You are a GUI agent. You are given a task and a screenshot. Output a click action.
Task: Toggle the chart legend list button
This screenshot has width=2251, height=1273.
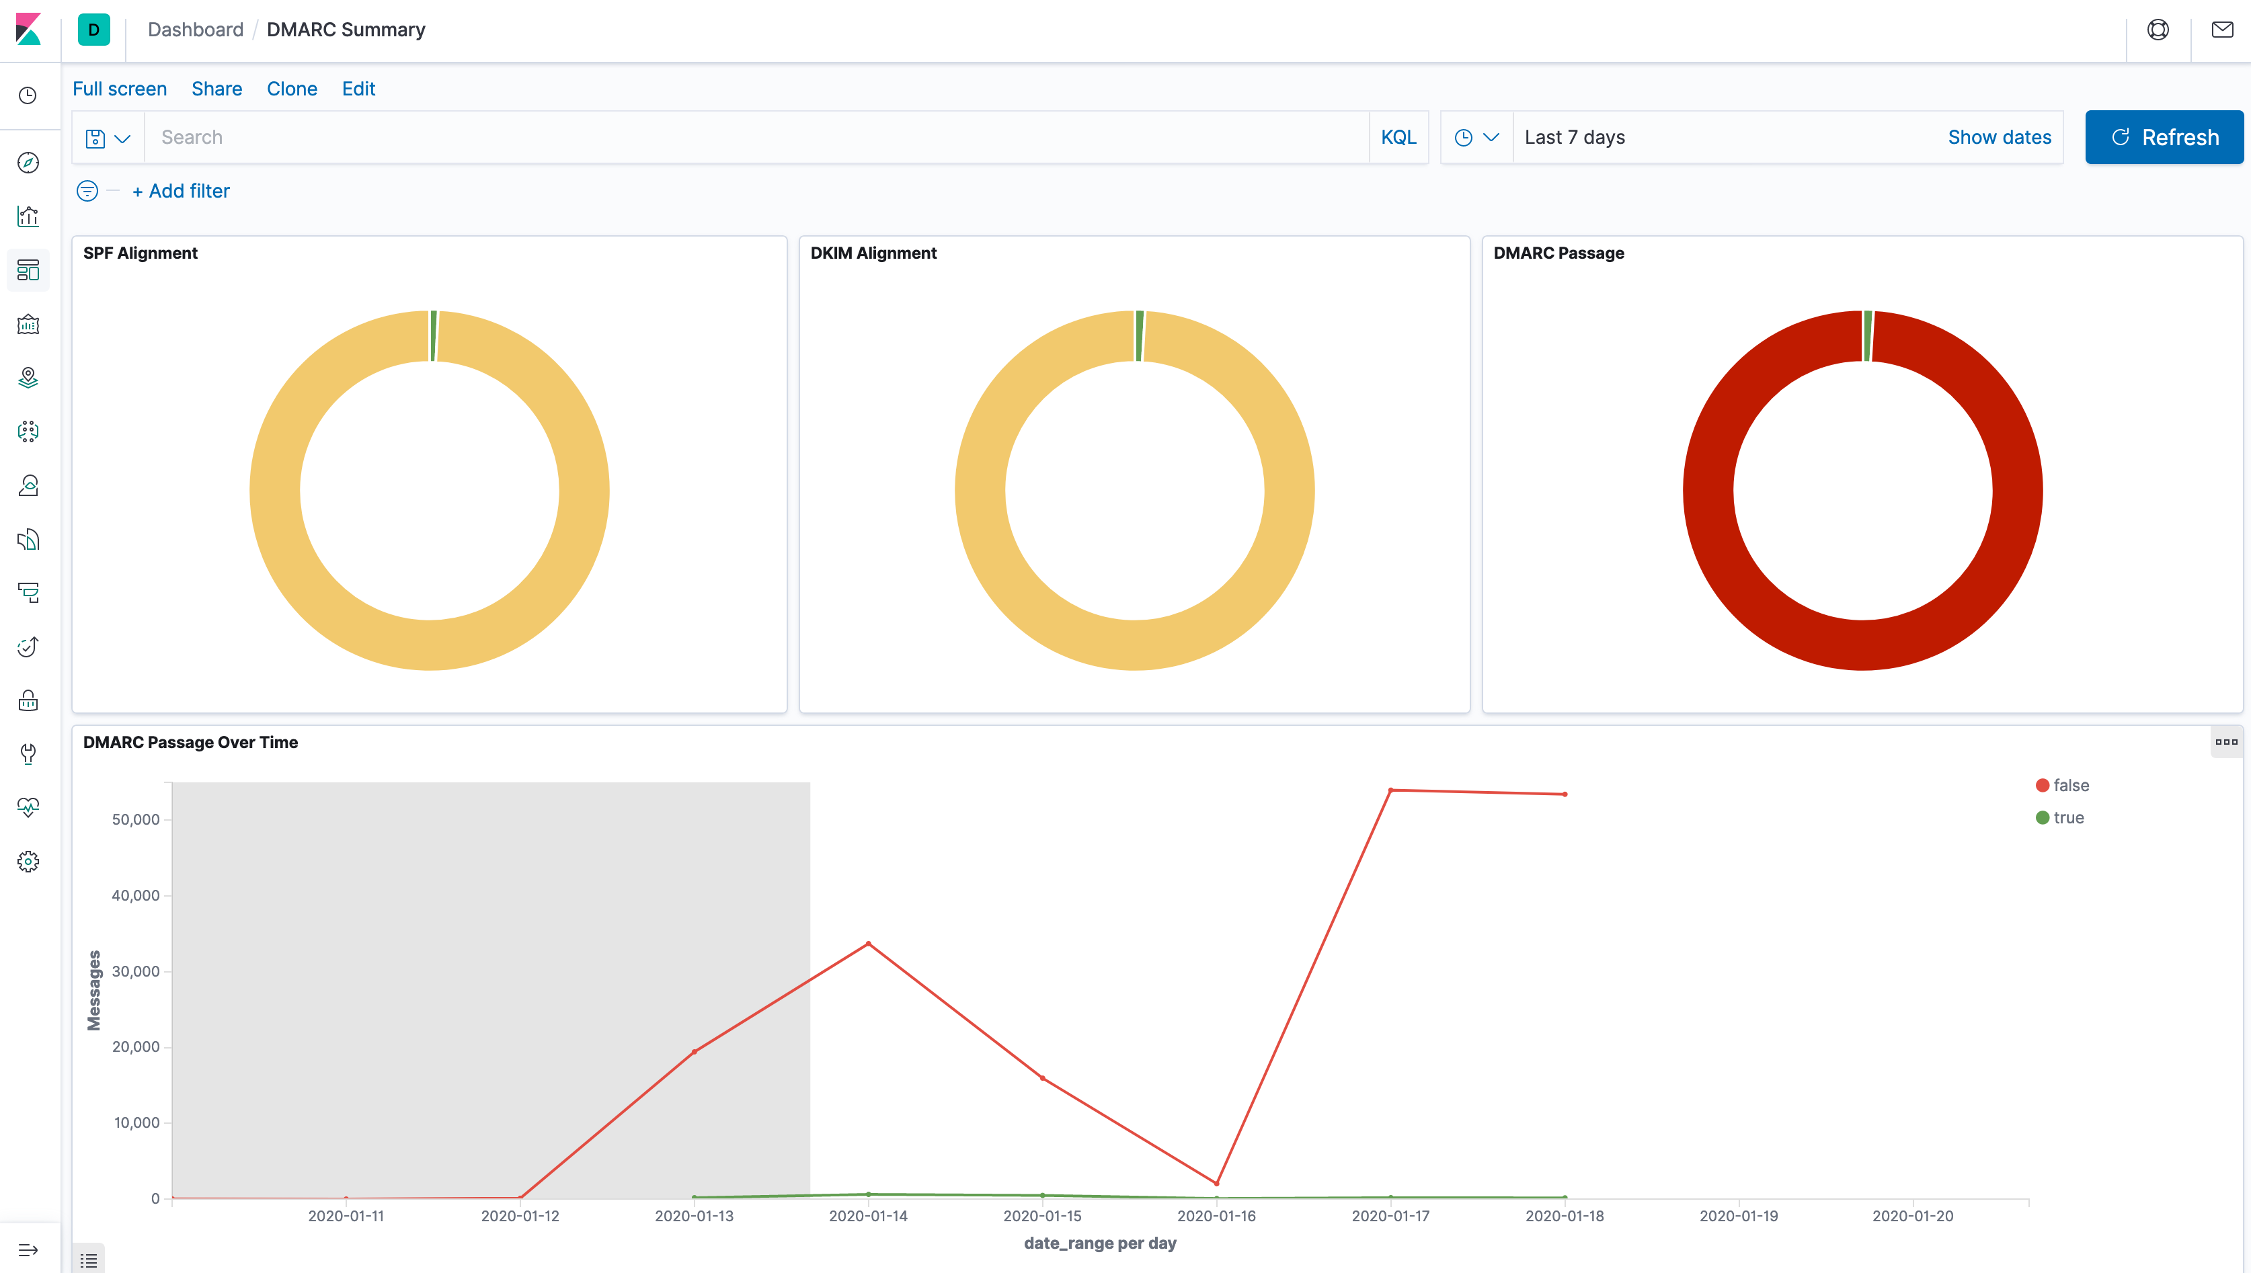click(x=88, y=1260)
